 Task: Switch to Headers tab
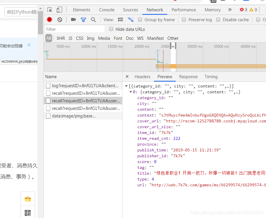[x=142, y=77]
